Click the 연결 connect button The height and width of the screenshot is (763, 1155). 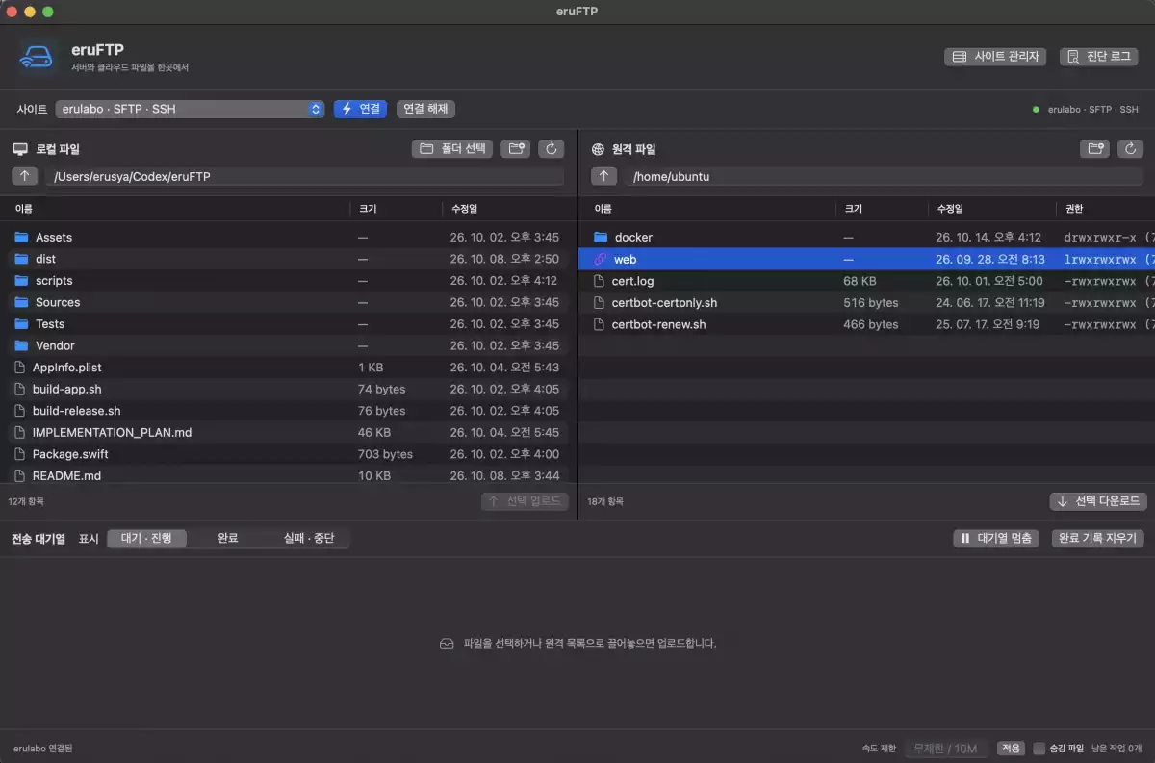(360, 110)
